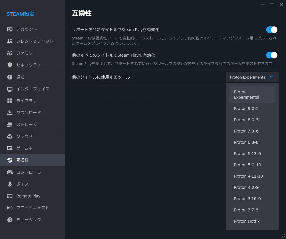Click the blue chevron on the tool dropdown
This screenshot has height=239, width=286.
click(271, 77)
